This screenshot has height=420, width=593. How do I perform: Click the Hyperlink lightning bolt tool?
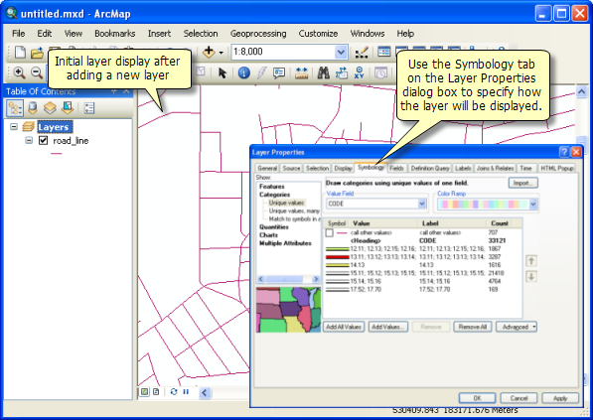tap(261, 72)
